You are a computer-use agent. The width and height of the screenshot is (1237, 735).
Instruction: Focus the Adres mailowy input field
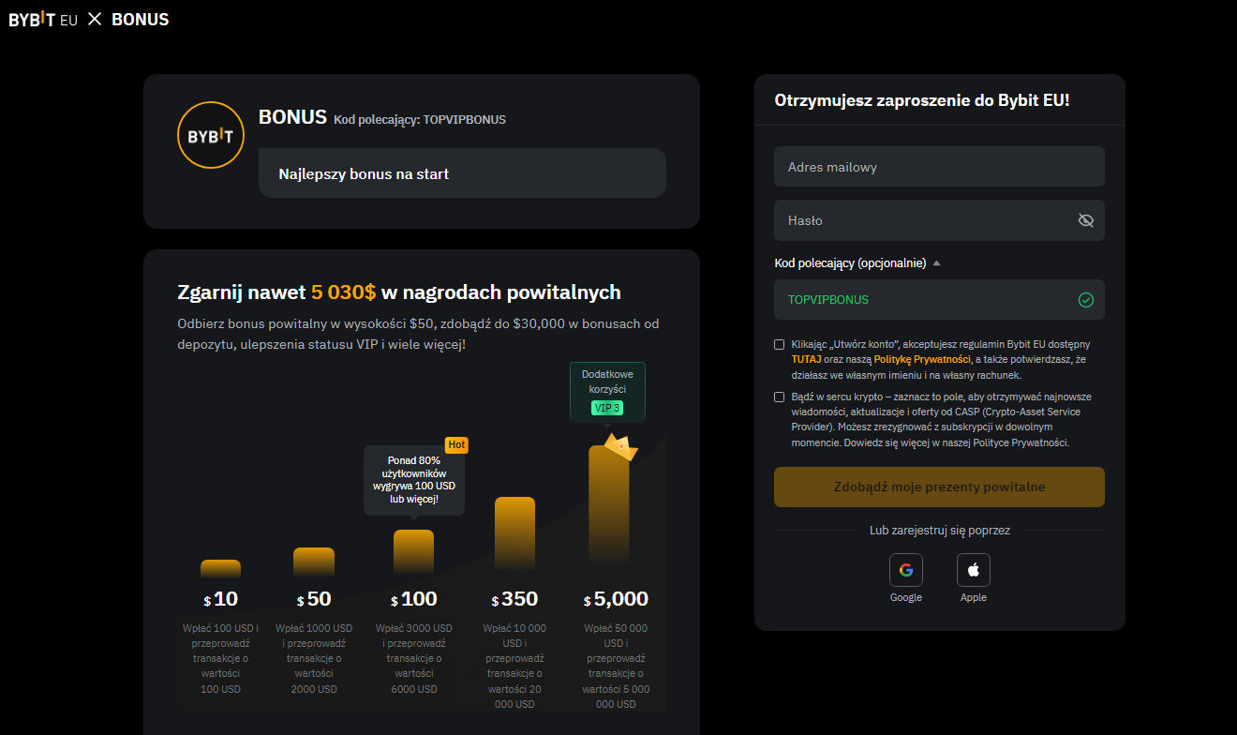(939, 167)
